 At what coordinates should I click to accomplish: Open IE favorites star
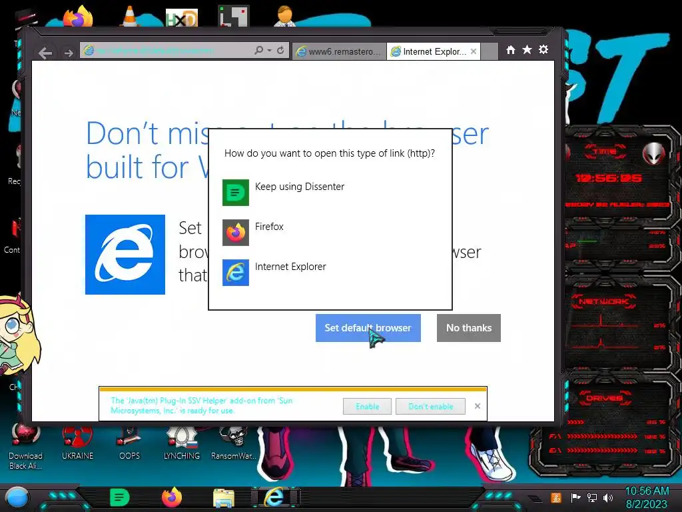pyautogui.click(x=527, y=49)
